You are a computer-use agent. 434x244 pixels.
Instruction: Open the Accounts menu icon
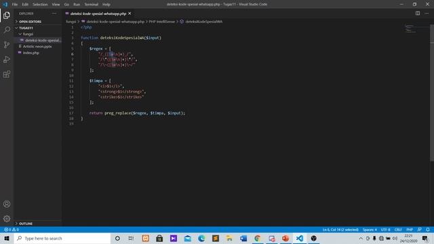pyautogui.click(x=7, y=204)
